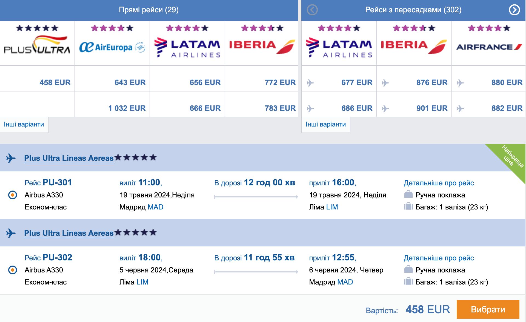
Task: Open details for flight PU-301
Action: 439,183
